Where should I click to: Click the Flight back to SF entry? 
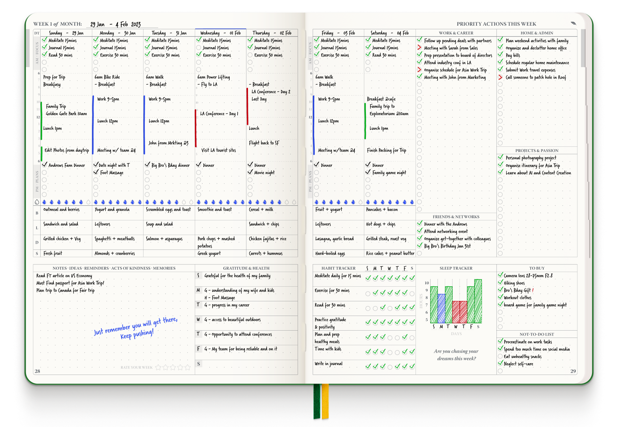click(x=264, y=143)
